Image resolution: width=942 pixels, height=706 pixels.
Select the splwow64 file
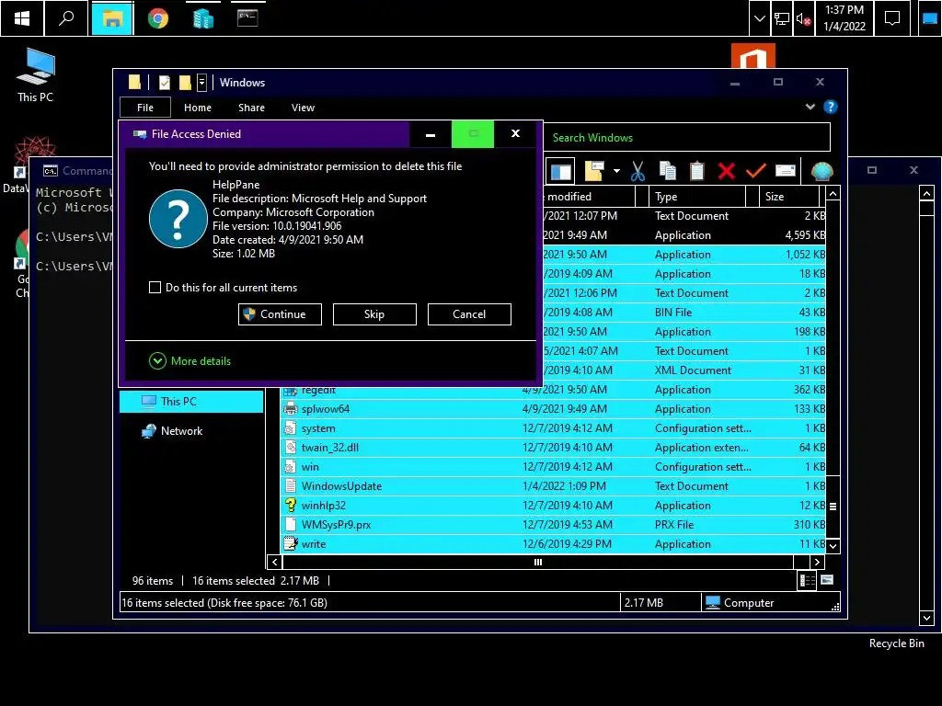(x=553, y=409)
